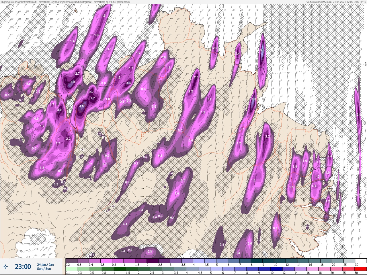Viewport: 367px width, 275px height.
Task: Select the 4.0 precipitation value on map
Action: [253, 100]
